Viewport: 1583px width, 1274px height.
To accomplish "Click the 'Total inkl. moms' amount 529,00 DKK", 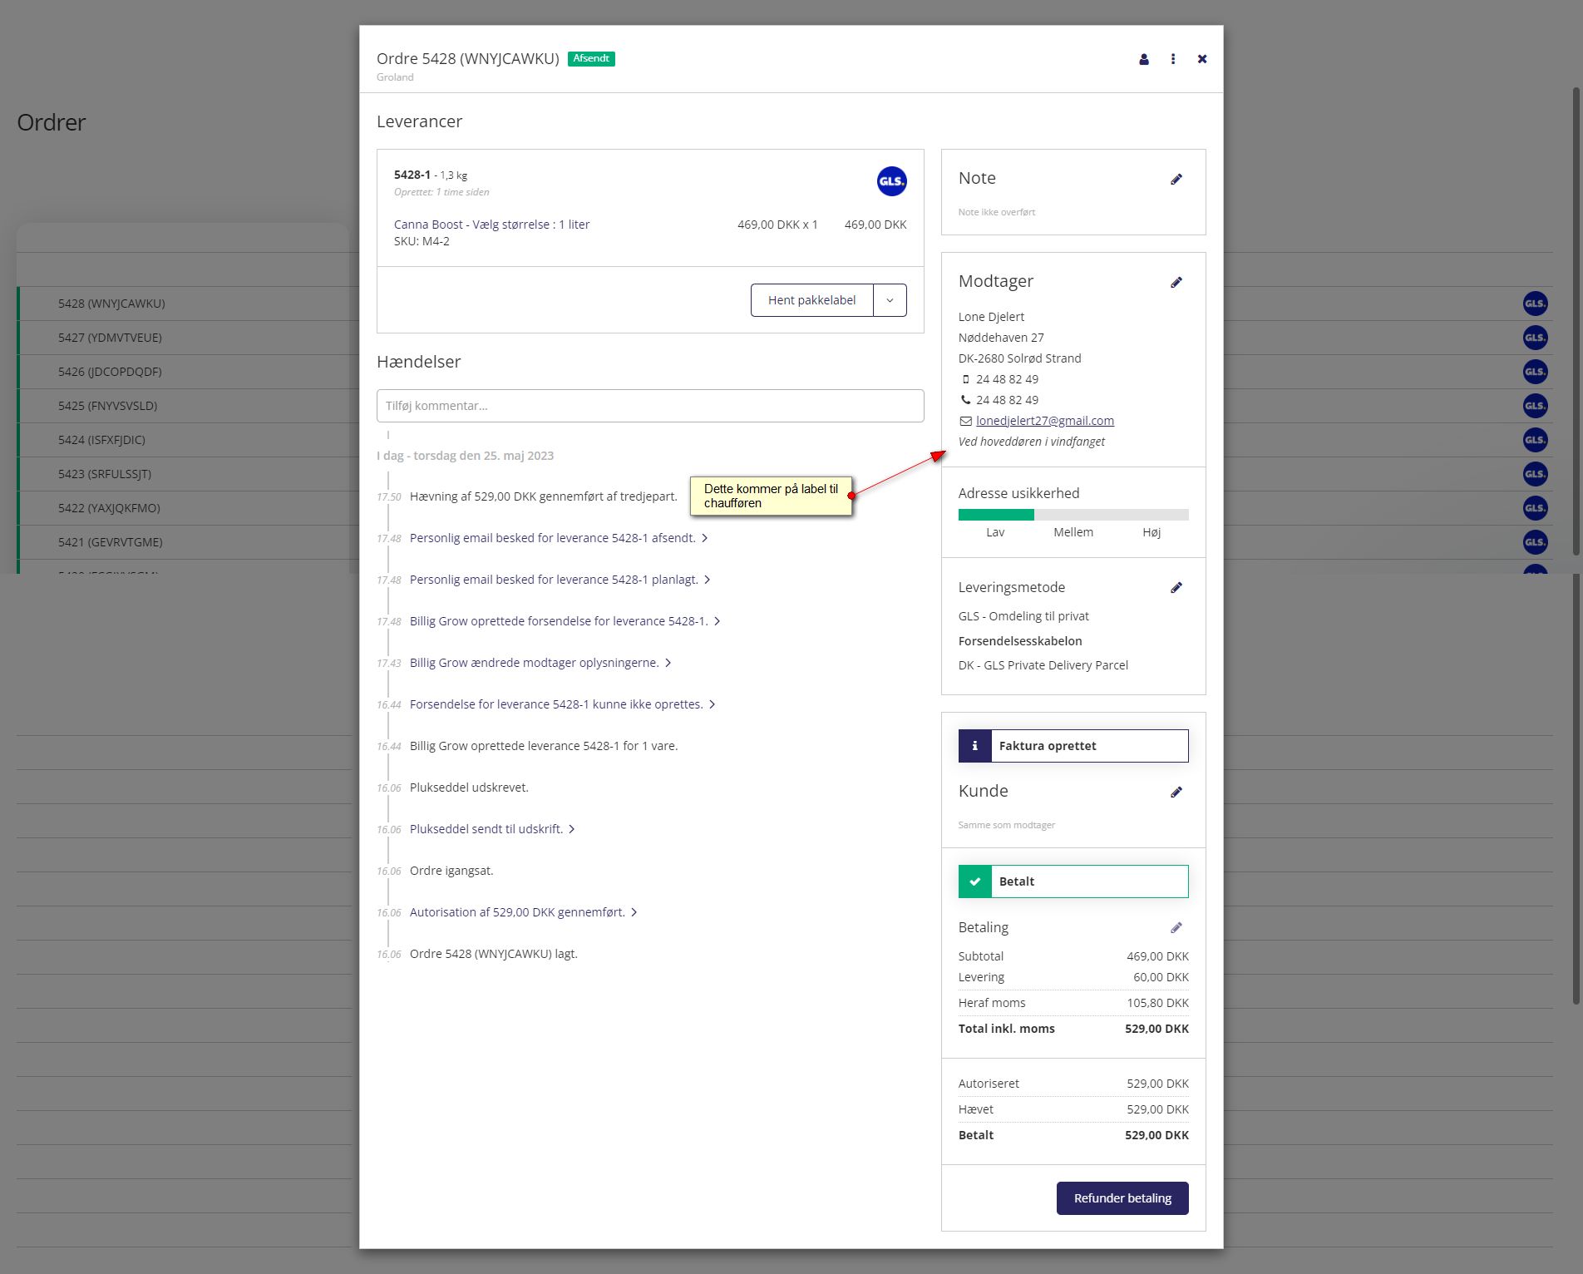I will 1156,1029.
